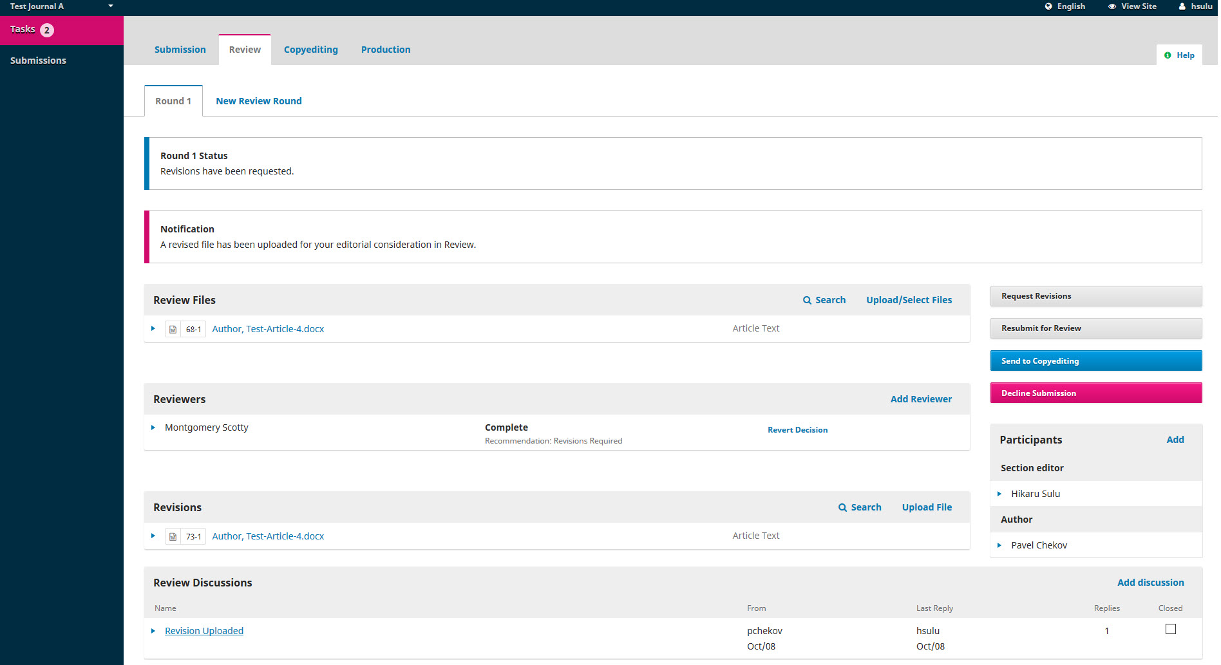Open the Word document icon beside file 73-1
The height and width of the screenshot is (665, 1221).
pos(173,536)
